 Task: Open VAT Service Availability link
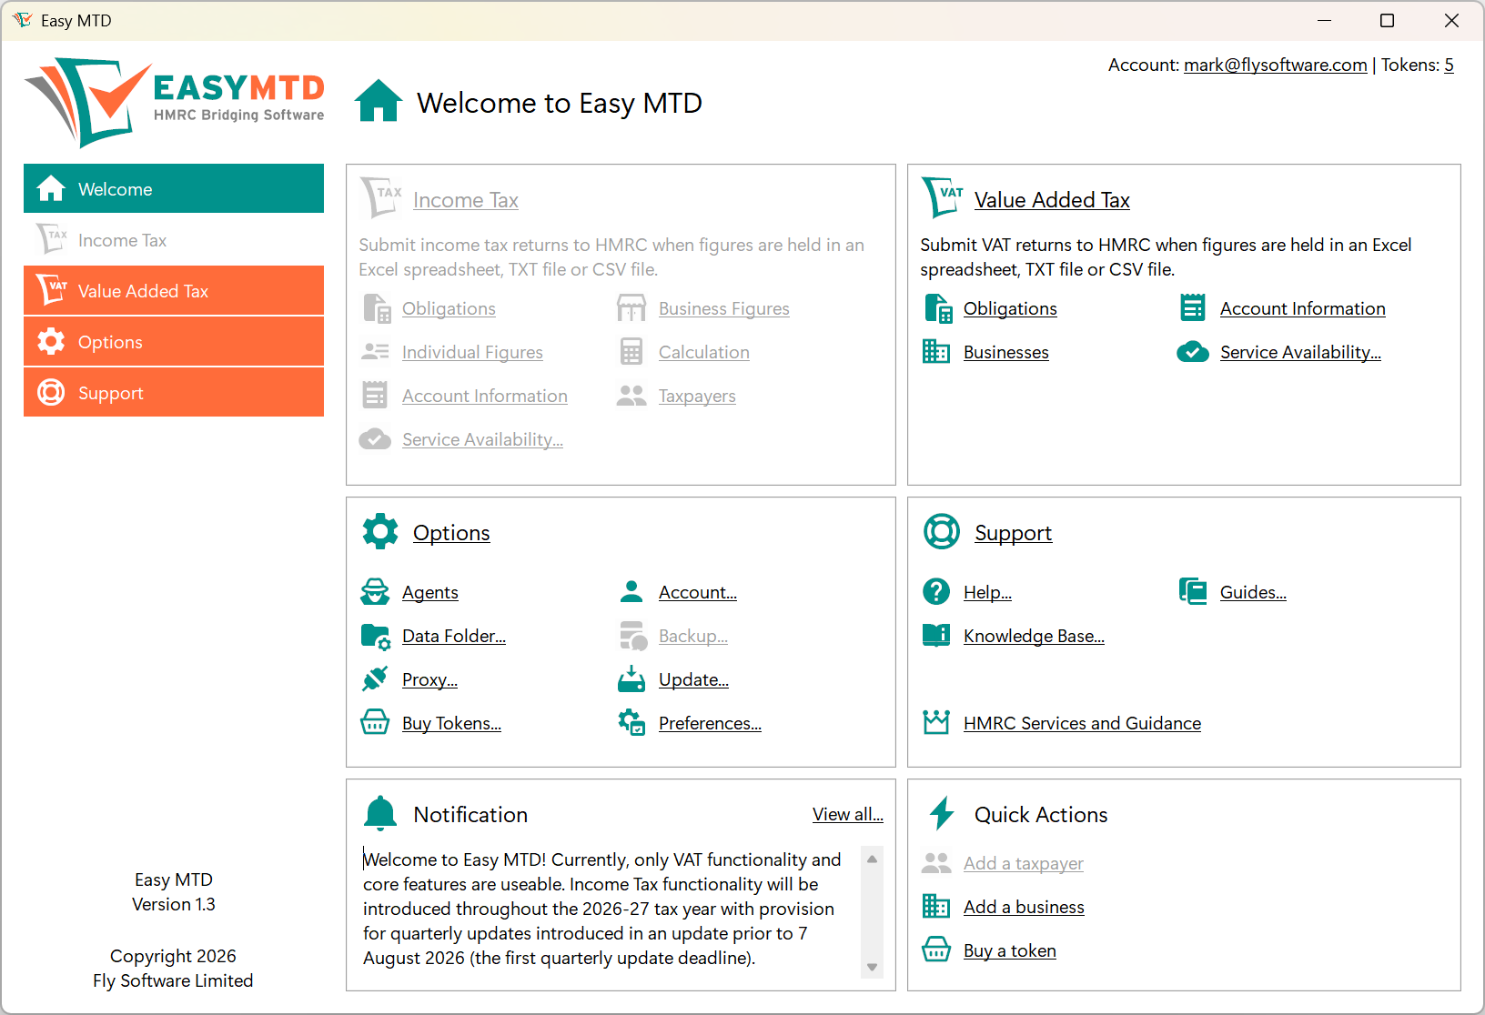1300,352
